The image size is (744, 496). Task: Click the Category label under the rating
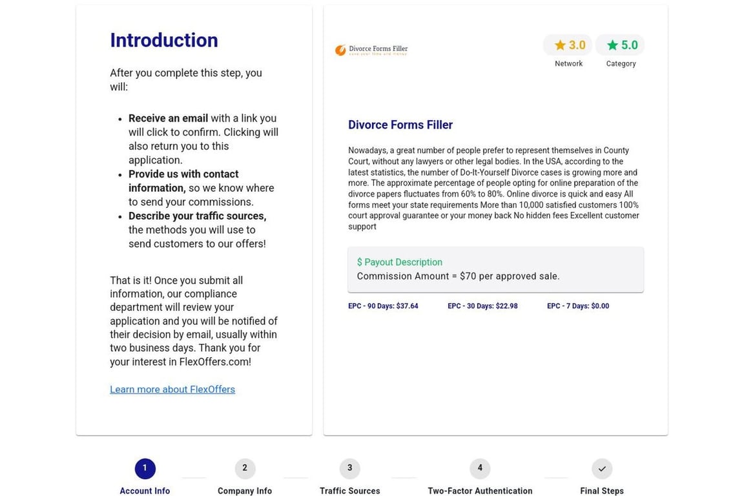tap(621, 63)
